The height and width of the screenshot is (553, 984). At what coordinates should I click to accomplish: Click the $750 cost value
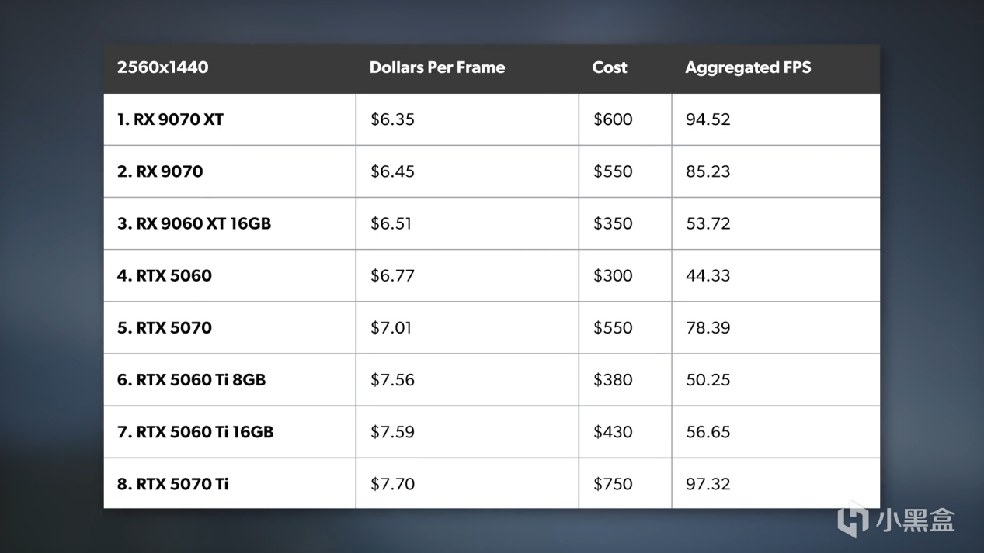(x=613, y=484)
